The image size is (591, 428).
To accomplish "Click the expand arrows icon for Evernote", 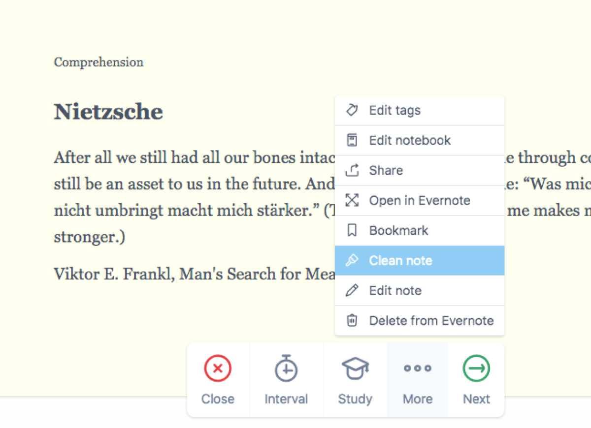I will click(352, 200).
